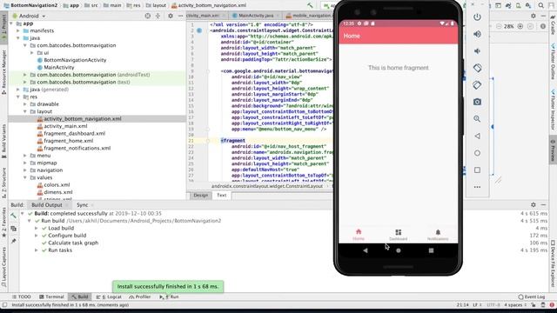Click 'Configure build' row
Screen dimensions: 557x313
(67, 236)
